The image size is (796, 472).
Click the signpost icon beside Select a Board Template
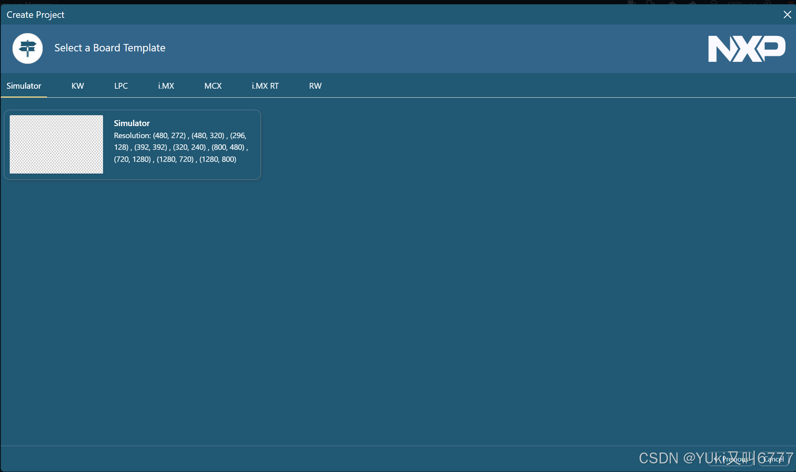27,48
